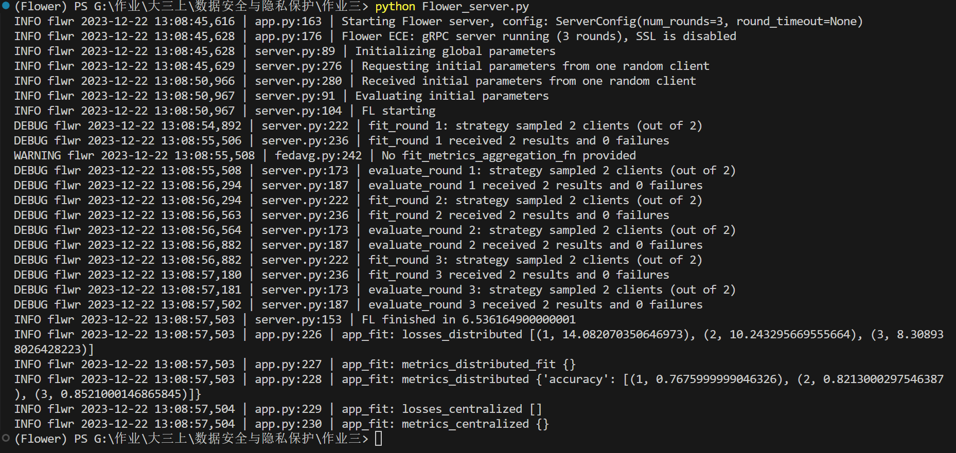Screen dimensions: 956x453
Task: Open the app.py:176 file reference
Action: (x=288, y=37)
